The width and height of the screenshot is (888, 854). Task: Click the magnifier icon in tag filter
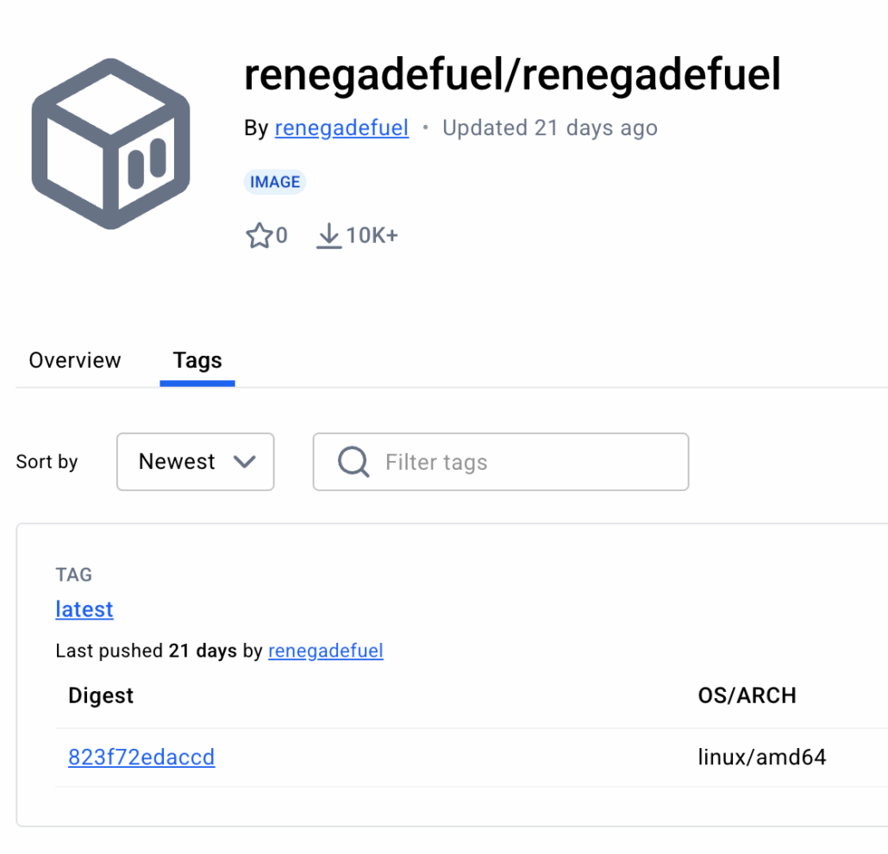[x=353, y=462]
